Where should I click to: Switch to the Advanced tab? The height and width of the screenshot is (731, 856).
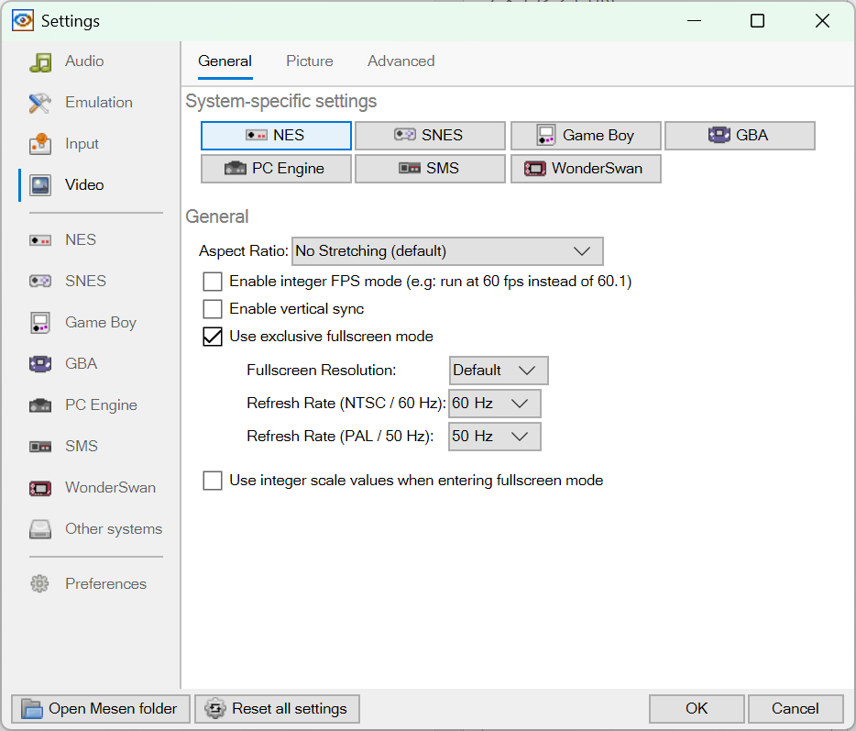(401, 61)
